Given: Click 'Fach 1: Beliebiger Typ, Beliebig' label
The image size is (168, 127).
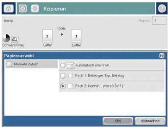Looking at the screenshot, I should pos(100,76).
